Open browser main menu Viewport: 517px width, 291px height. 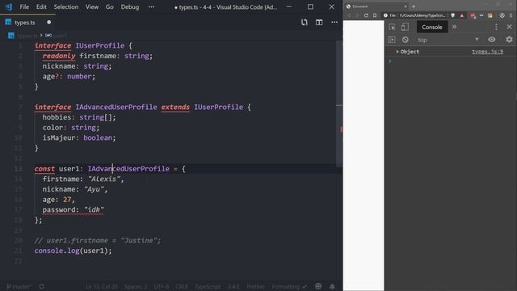[511, 15]
